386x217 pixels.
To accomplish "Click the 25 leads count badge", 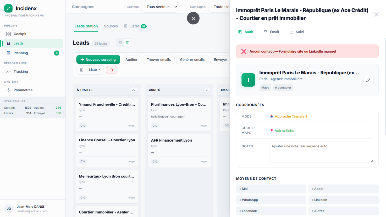I will 101,44.
